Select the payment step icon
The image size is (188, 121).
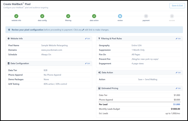coord(146,16)
